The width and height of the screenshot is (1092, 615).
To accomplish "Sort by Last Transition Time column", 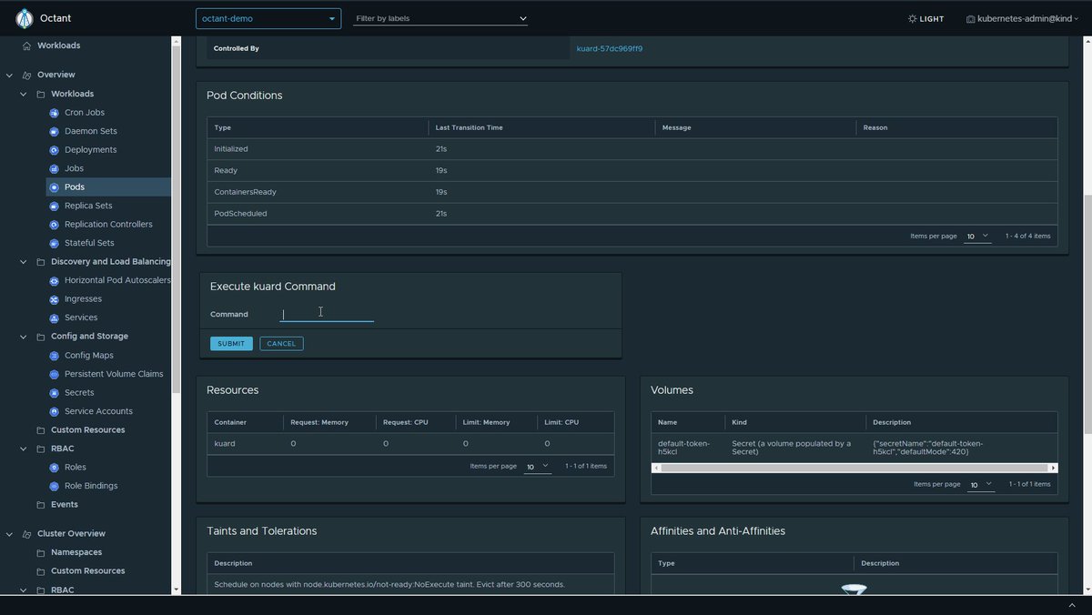I will coord(469,127).
